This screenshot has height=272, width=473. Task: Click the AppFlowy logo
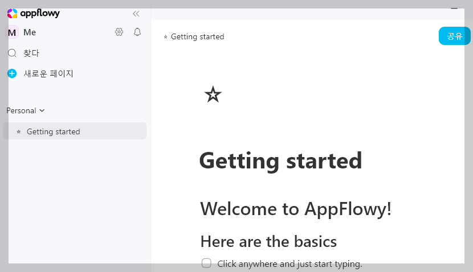coord(33,13)
